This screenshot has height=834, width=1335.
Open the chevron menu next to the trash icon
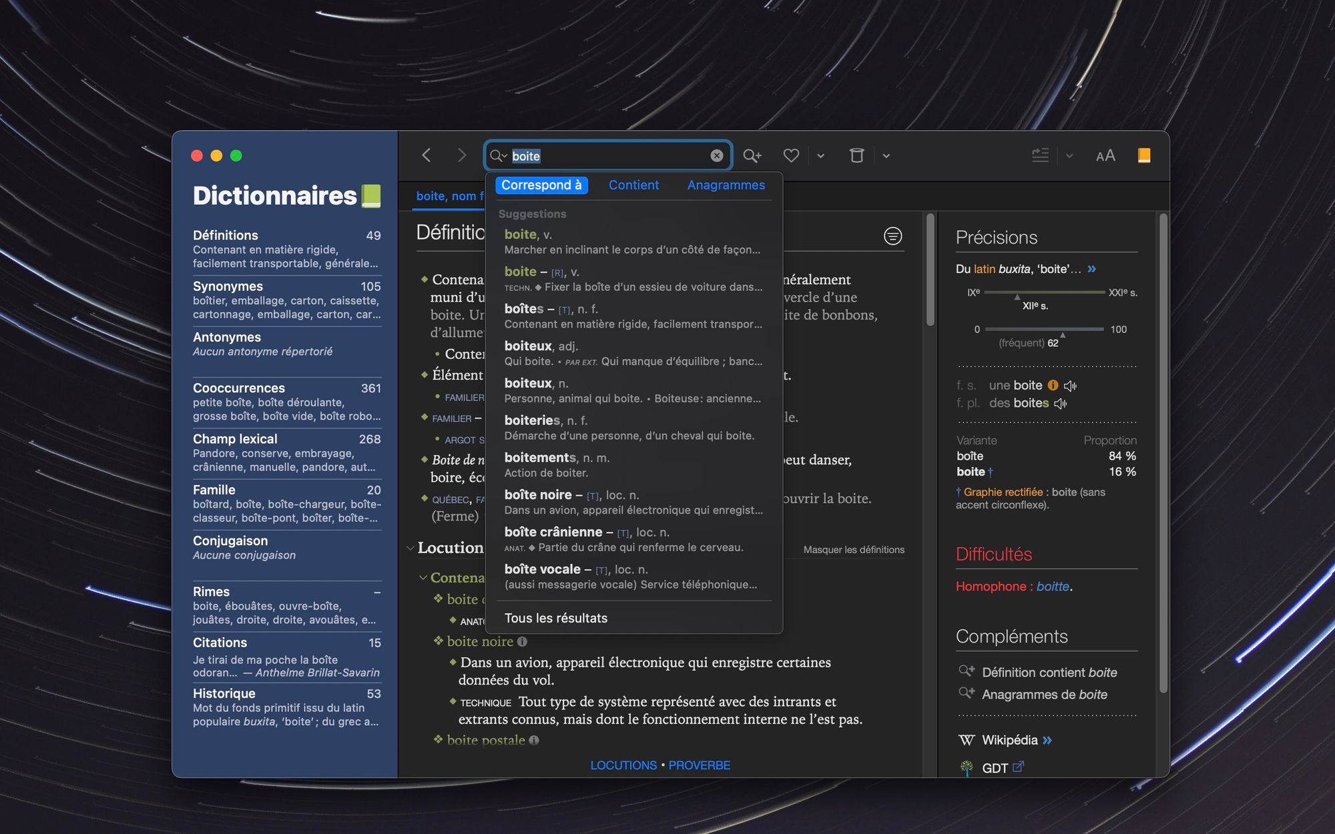click(886, 155)
